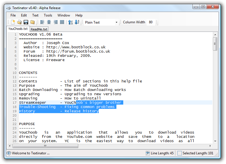Image resolution: width=226 pixels, height=164 pixels.
Task: Open the Tools menu
Action: pos(48,15)
